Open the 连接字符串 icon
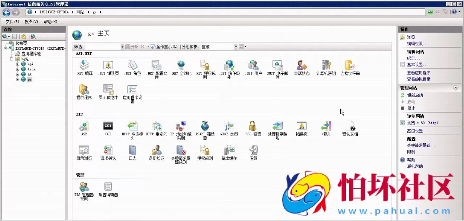This screenshot has width=464, height=221. 350,66
